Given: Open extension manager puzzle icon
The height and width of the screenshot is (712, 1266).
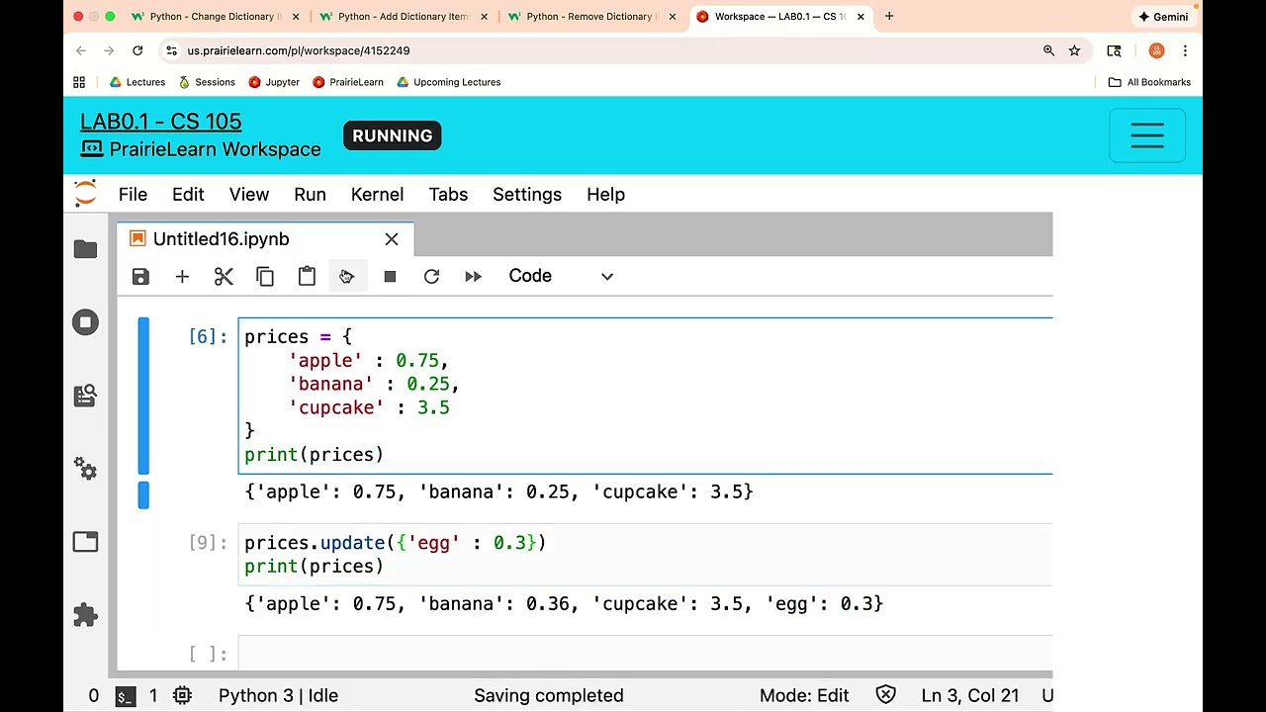Looking at the screenshot, I should pyautogui.click(x=85, y=615).
